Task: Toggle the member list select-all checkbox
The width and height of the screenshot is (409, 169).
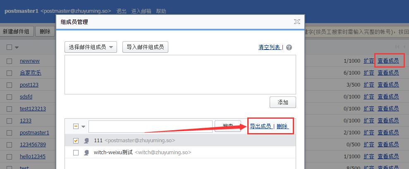Action: pos(76,127)
